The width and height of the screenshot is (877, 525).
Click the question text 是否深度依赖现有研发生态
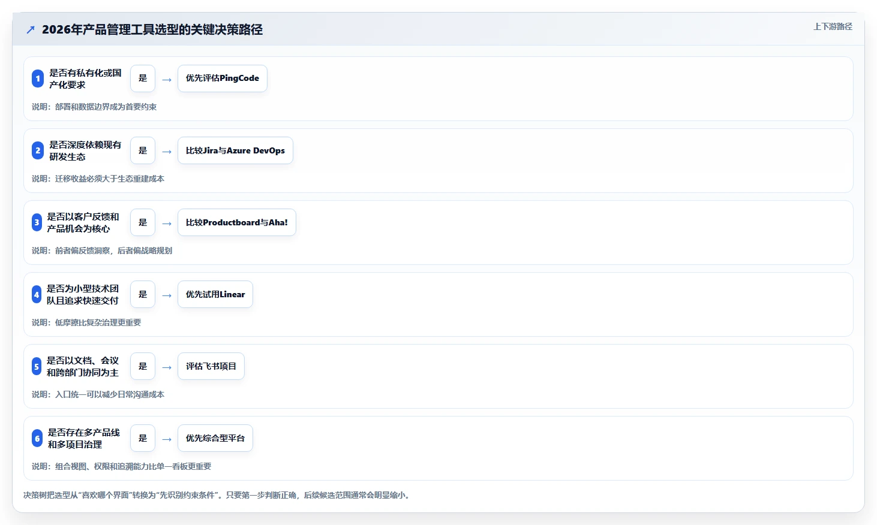pos(85,150)
